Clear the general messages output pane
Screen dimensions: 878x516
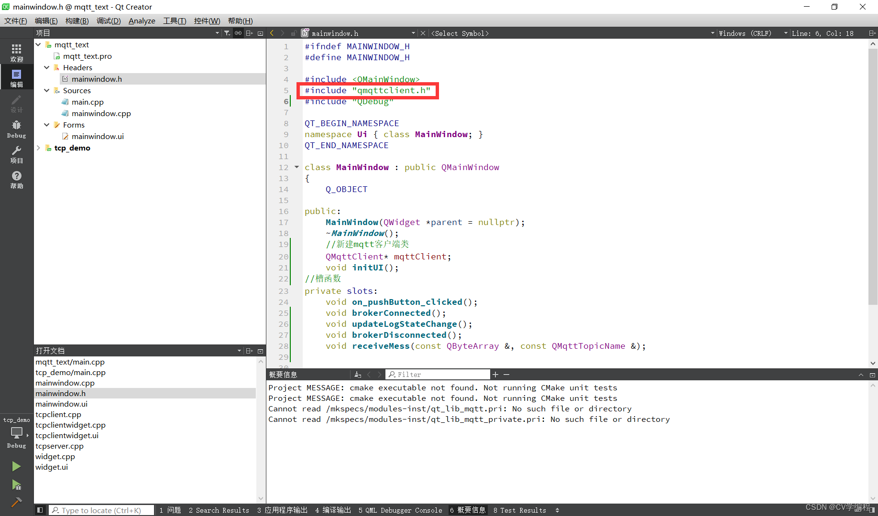(357, 375)
